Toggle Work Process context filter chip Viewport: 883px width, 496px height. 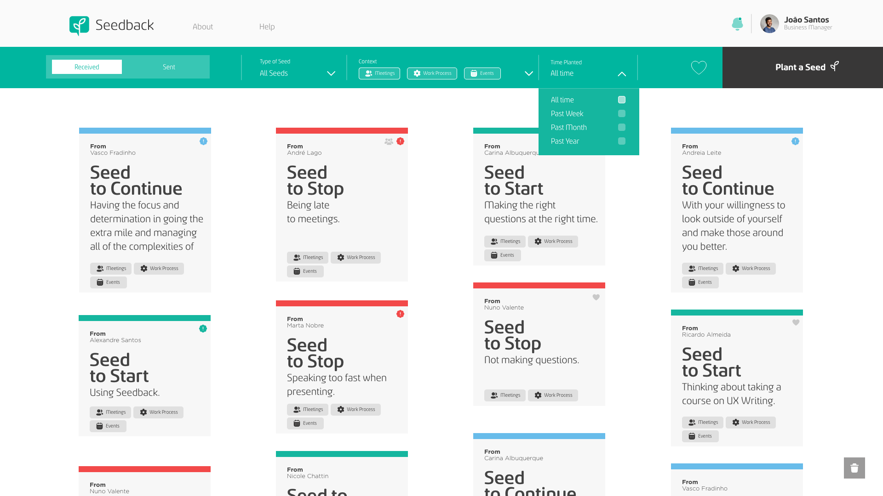432,73
